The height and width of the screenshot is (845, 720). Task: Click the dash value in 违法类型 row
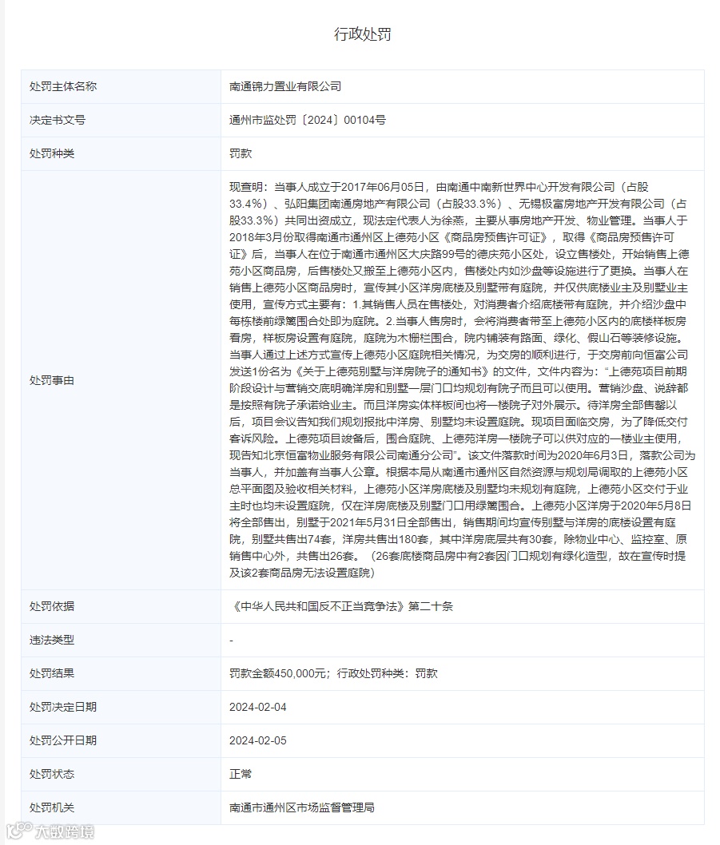[232, 641]
